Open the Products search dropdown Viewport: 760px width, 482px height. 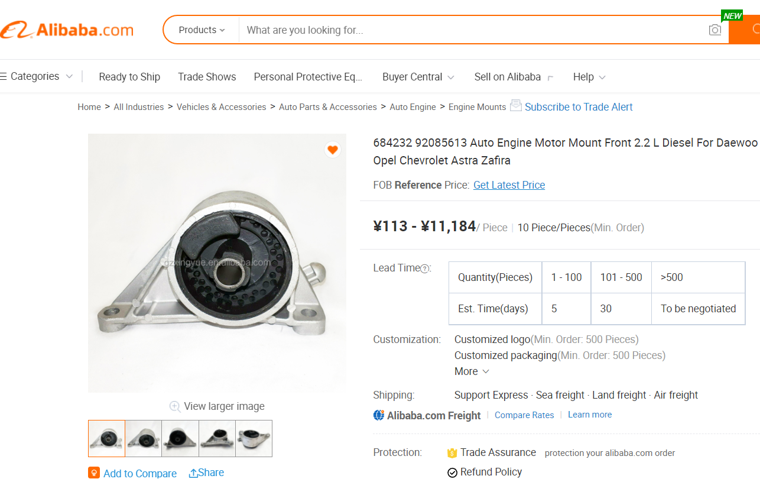[x=202, y=30]
